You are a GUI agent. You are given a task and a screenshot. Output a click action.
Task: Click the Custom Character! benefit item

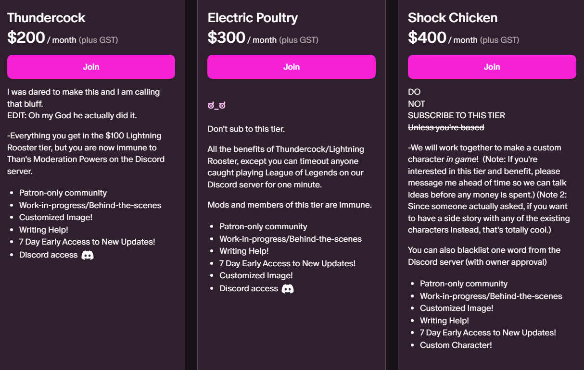456,345
